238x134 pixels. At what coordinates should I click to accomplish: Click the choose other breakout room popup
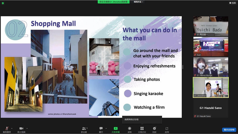point(142,119)
